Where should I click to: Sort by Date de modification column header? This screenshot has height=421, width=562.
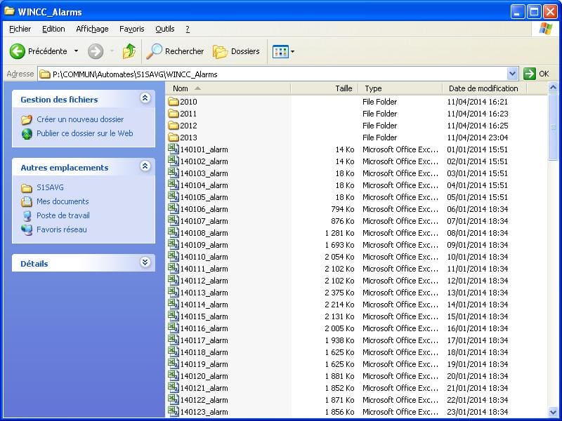click(483, 88)
